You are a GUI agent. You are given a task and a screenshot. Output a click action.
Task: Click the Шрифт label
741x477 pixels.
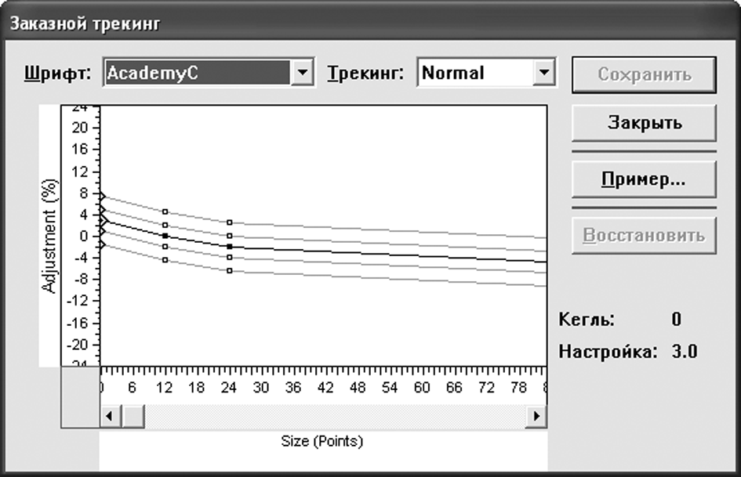[58, 73]
